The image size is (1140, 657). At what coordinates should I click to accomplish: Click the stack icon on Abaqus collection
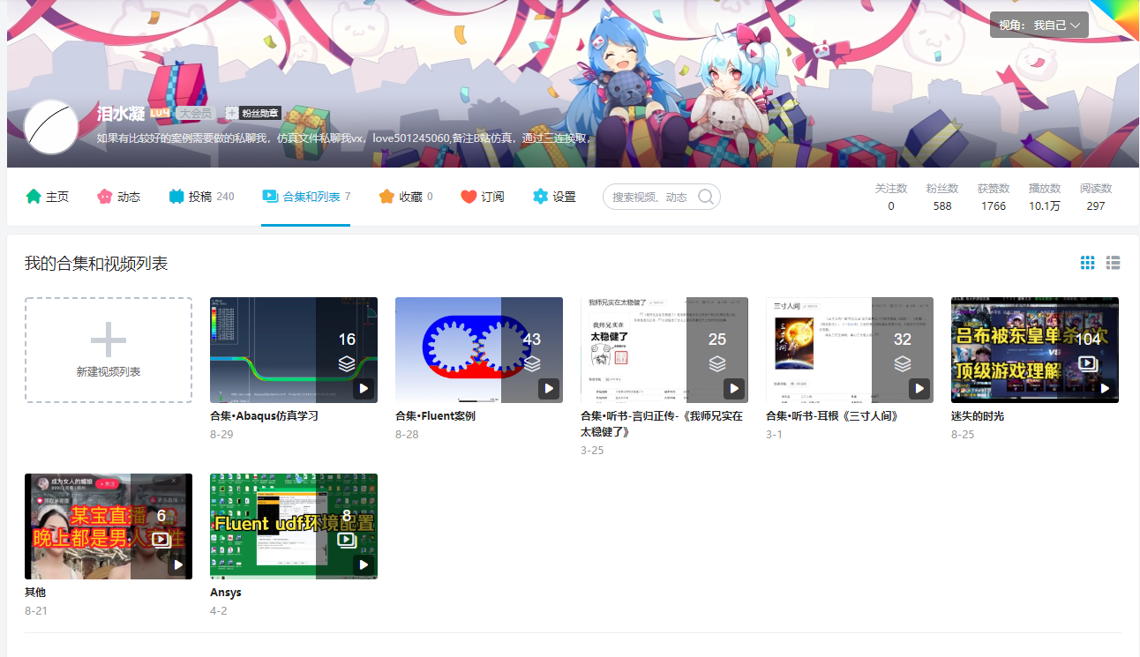click(x=347, y=363)
